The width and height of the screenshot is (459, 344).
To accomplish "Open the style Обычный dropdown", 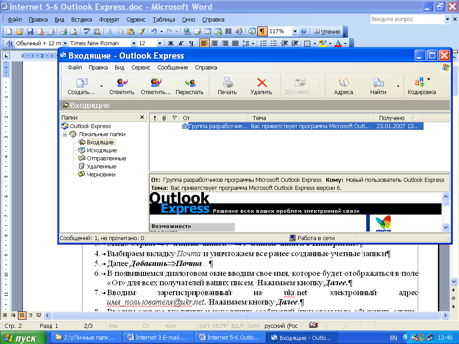I will pos(65,43).
